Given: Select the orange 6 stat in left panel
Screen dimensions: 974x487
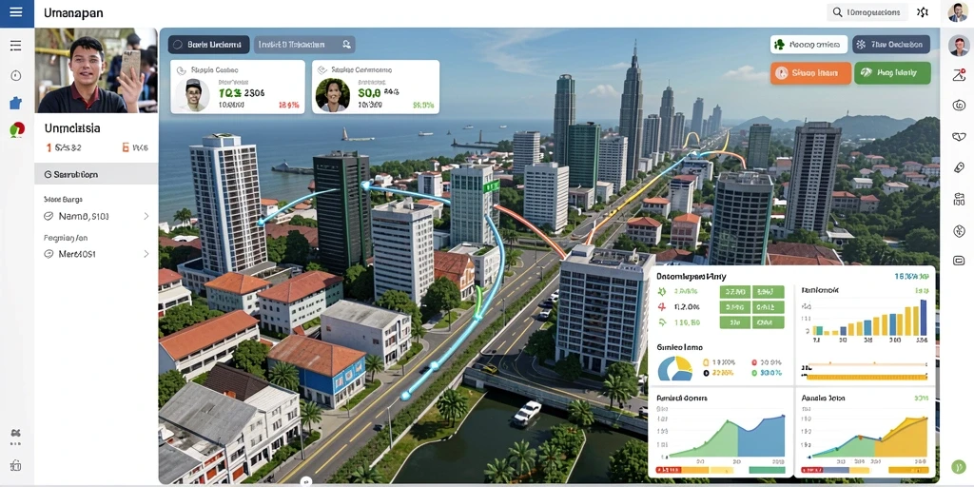Looking at the screenshot, I should pos(135,147).
